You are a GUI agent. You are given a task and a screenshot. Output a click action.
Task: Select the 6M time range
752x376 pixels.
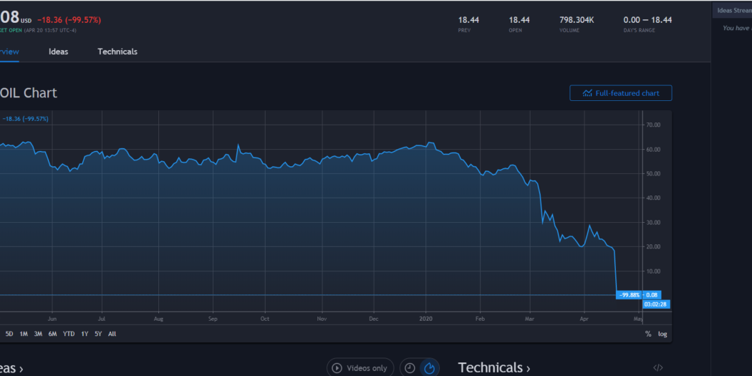53,334
